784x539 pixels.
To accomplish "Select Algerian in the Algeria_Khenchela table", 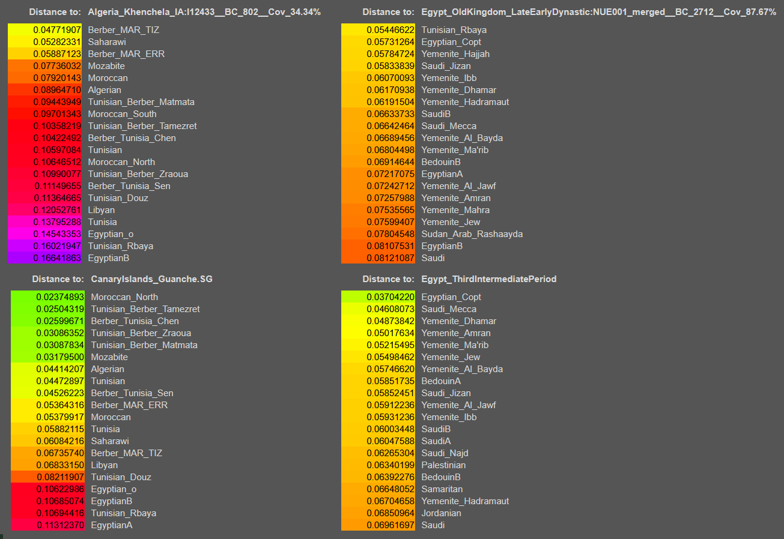I will [105, 90].
